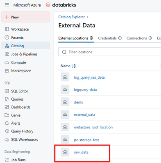Click the Genie icon
Screen dimensions: 161x163
click(x=7, y=115)
